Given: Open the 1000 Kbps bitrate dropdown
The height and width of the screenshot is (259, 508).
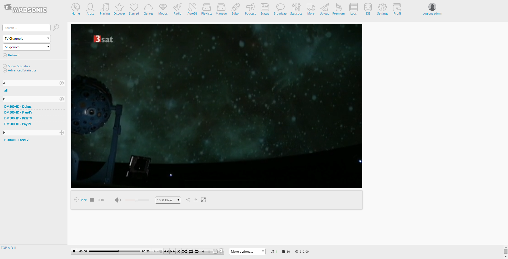Looking at the screenshot, I should point(168,200).
